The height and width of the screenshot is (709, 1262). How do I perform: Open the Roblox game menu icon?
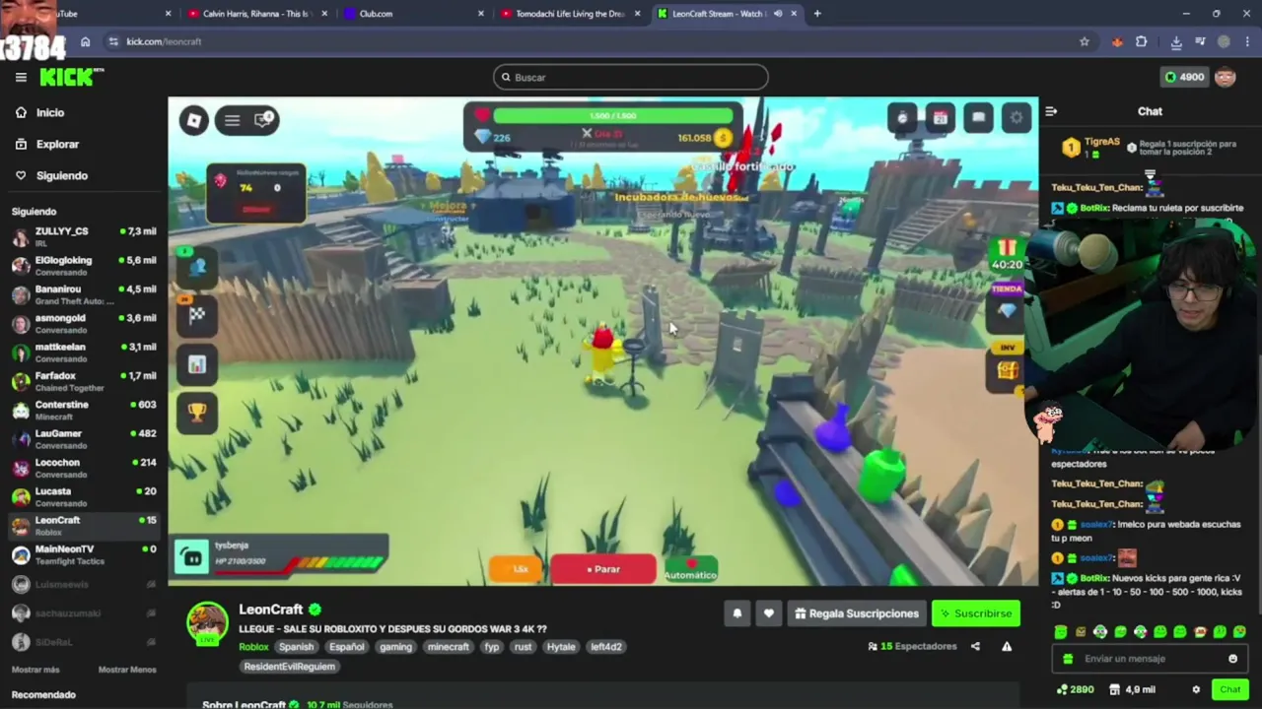[x=232, y=120]
